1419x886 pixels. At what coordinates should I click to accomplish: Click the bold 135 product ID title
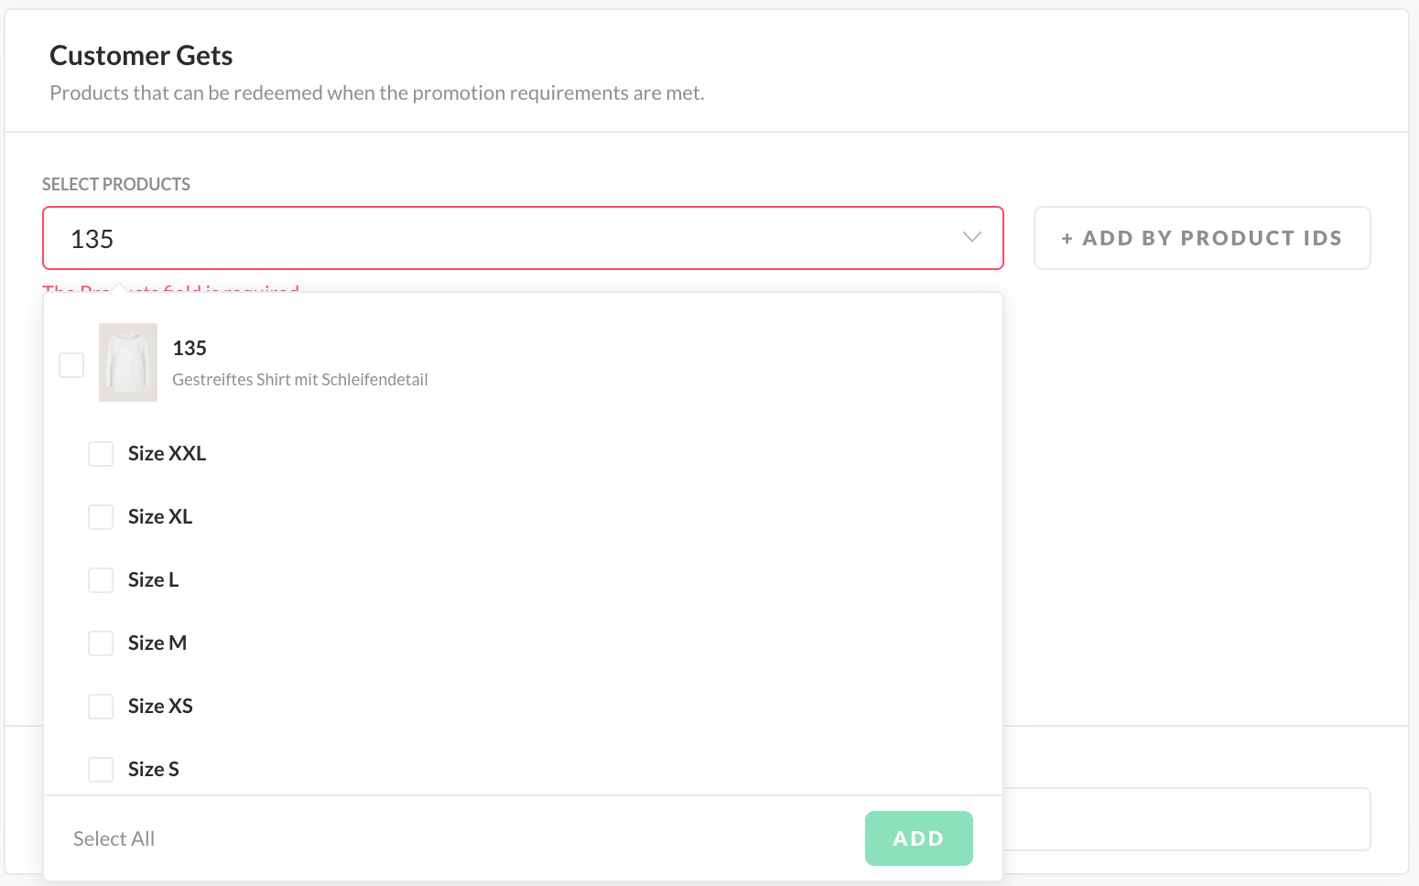190,348
